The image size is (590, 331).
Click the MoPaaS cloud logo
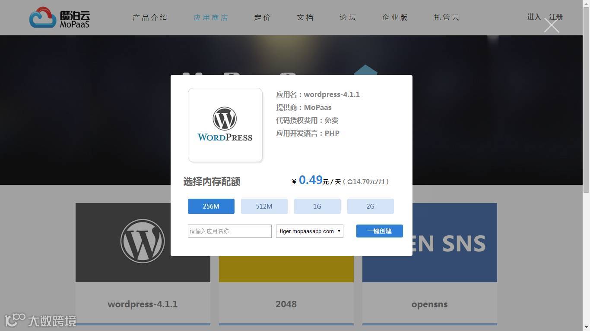[x=60, y=18]
